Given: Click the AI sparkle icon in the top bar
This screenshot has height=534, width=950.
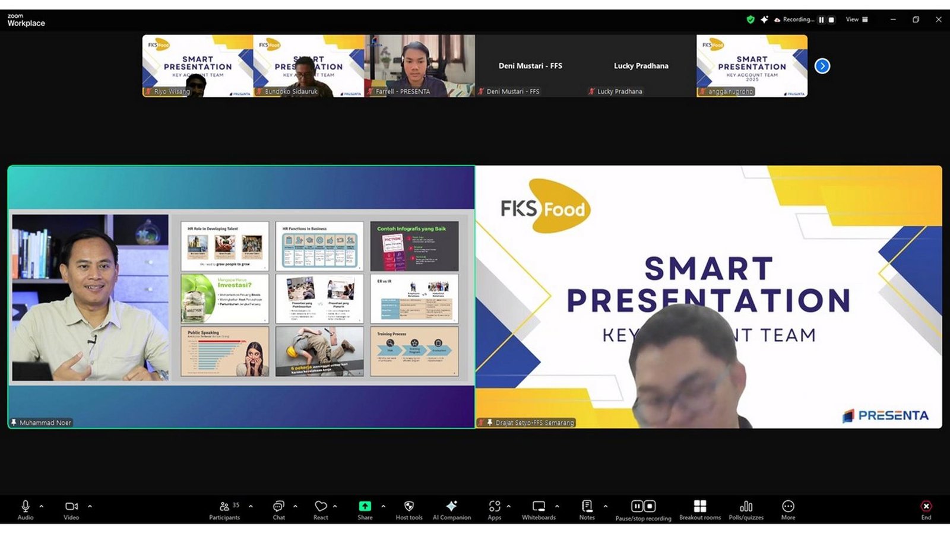Looking at the screenshot, I should (x=764, y=20).
